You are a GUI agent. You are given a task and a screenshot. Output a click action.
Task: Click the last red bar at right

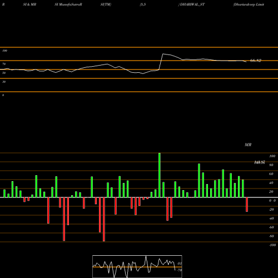[x=247, y=205]
